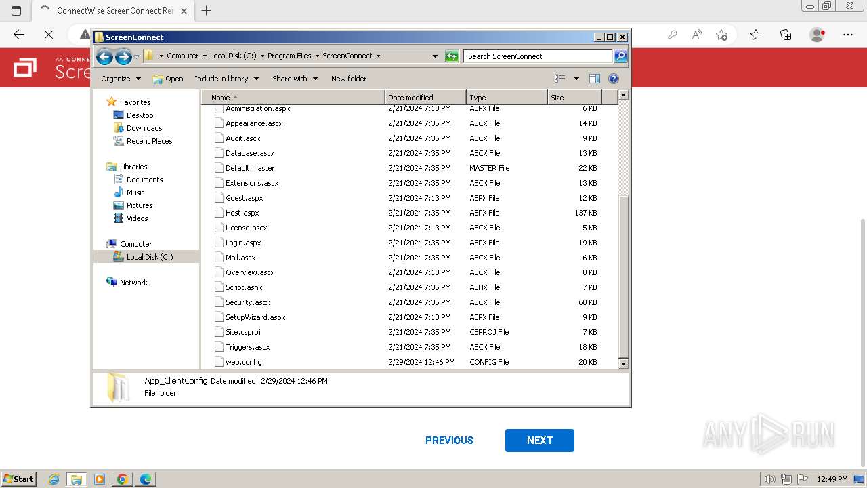This screenshot has width=867, height=488.
Task: Expand the ScreenConnect breadcrumb arrow
Action: click(378, 56)
